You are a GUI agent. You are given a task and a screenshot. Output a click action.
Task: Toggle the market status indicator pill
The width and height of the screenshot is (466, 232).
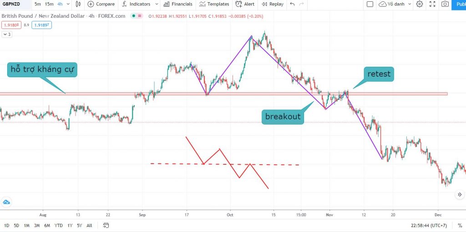(136, 16)
